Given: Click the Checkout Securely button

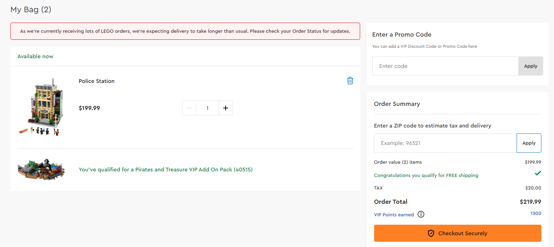Looking at the screenshot, I should [x=458, y=233].
